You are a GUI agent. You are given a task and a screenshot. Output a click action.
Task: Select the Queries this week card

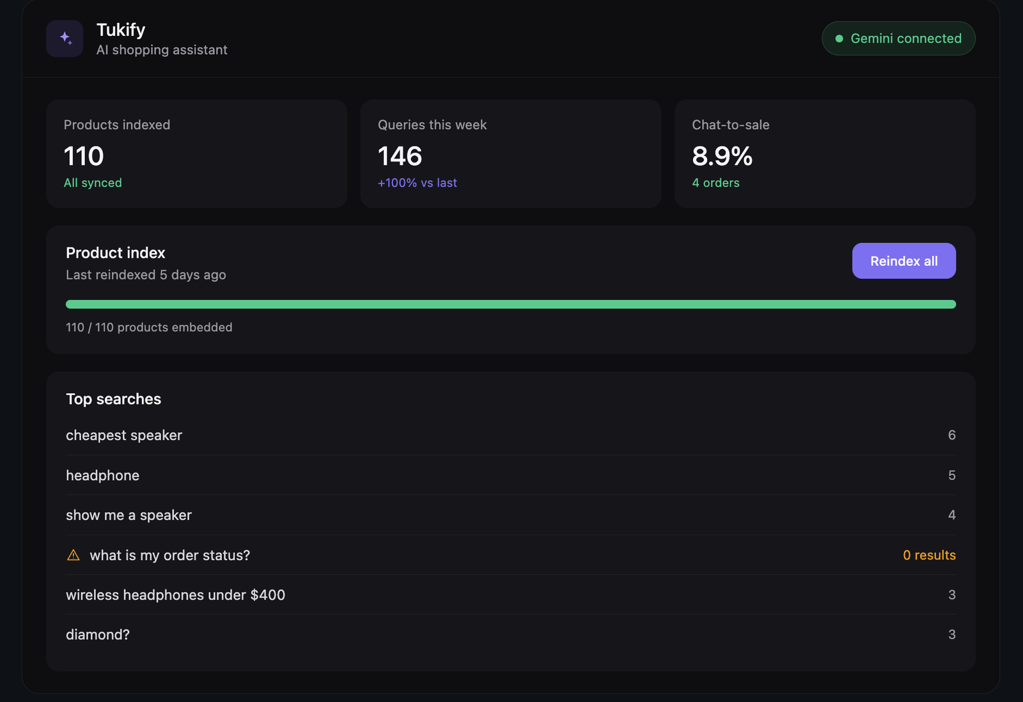pyautogui.click(x=511, y=153)
